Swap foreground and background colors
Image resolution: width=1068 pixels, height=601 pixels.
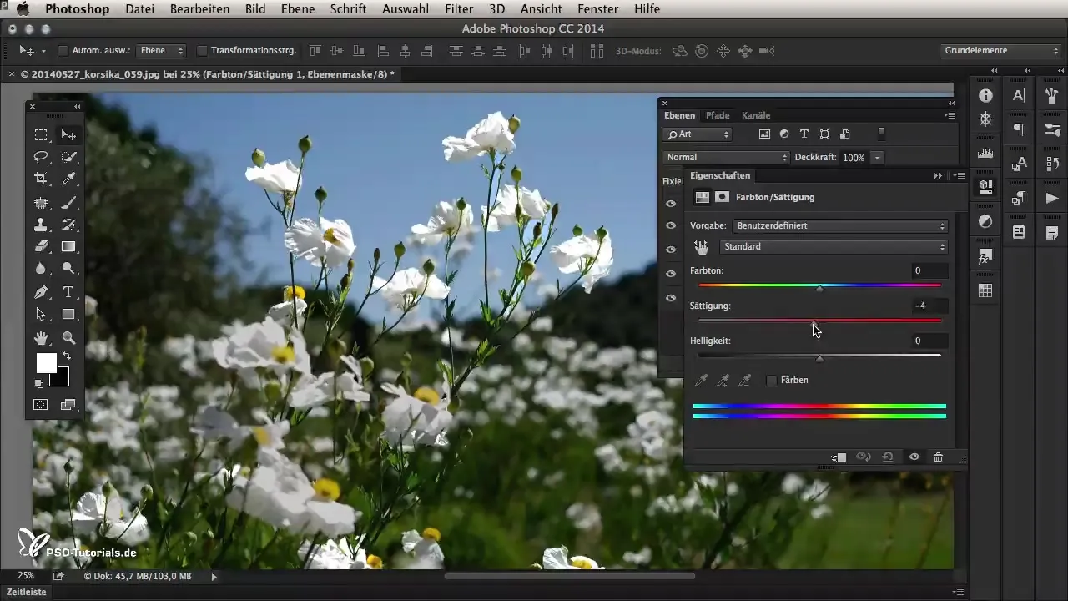pos(66,356)
